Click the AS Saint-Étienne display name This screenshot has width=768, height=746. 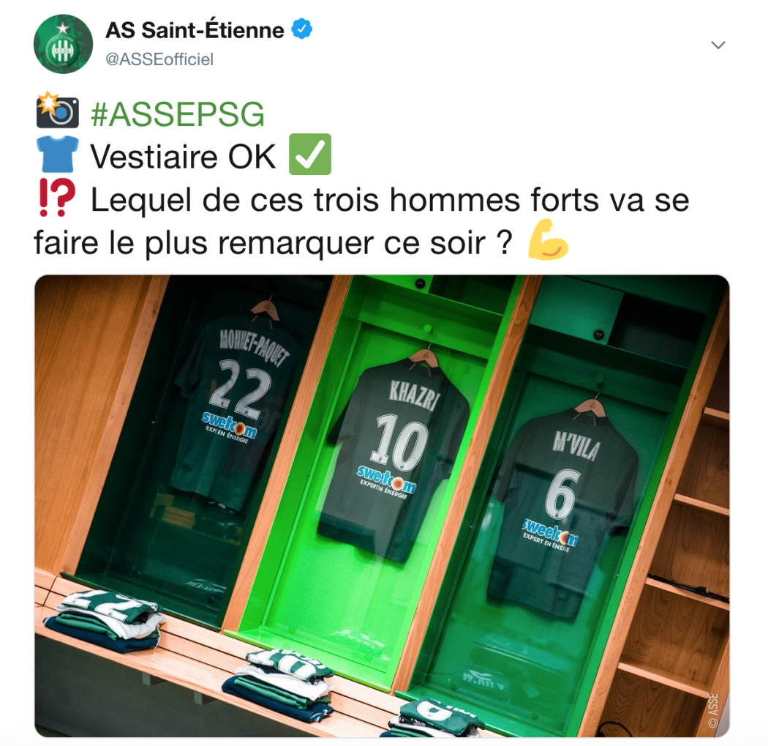(195, 30)
